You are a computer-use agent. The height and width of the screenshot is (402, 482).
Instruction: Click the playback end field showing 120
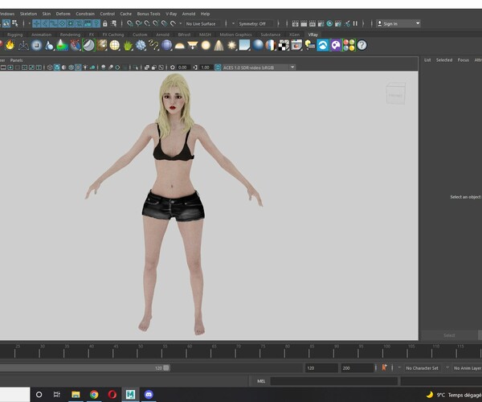pyautogui.click(x=321, y=368)
